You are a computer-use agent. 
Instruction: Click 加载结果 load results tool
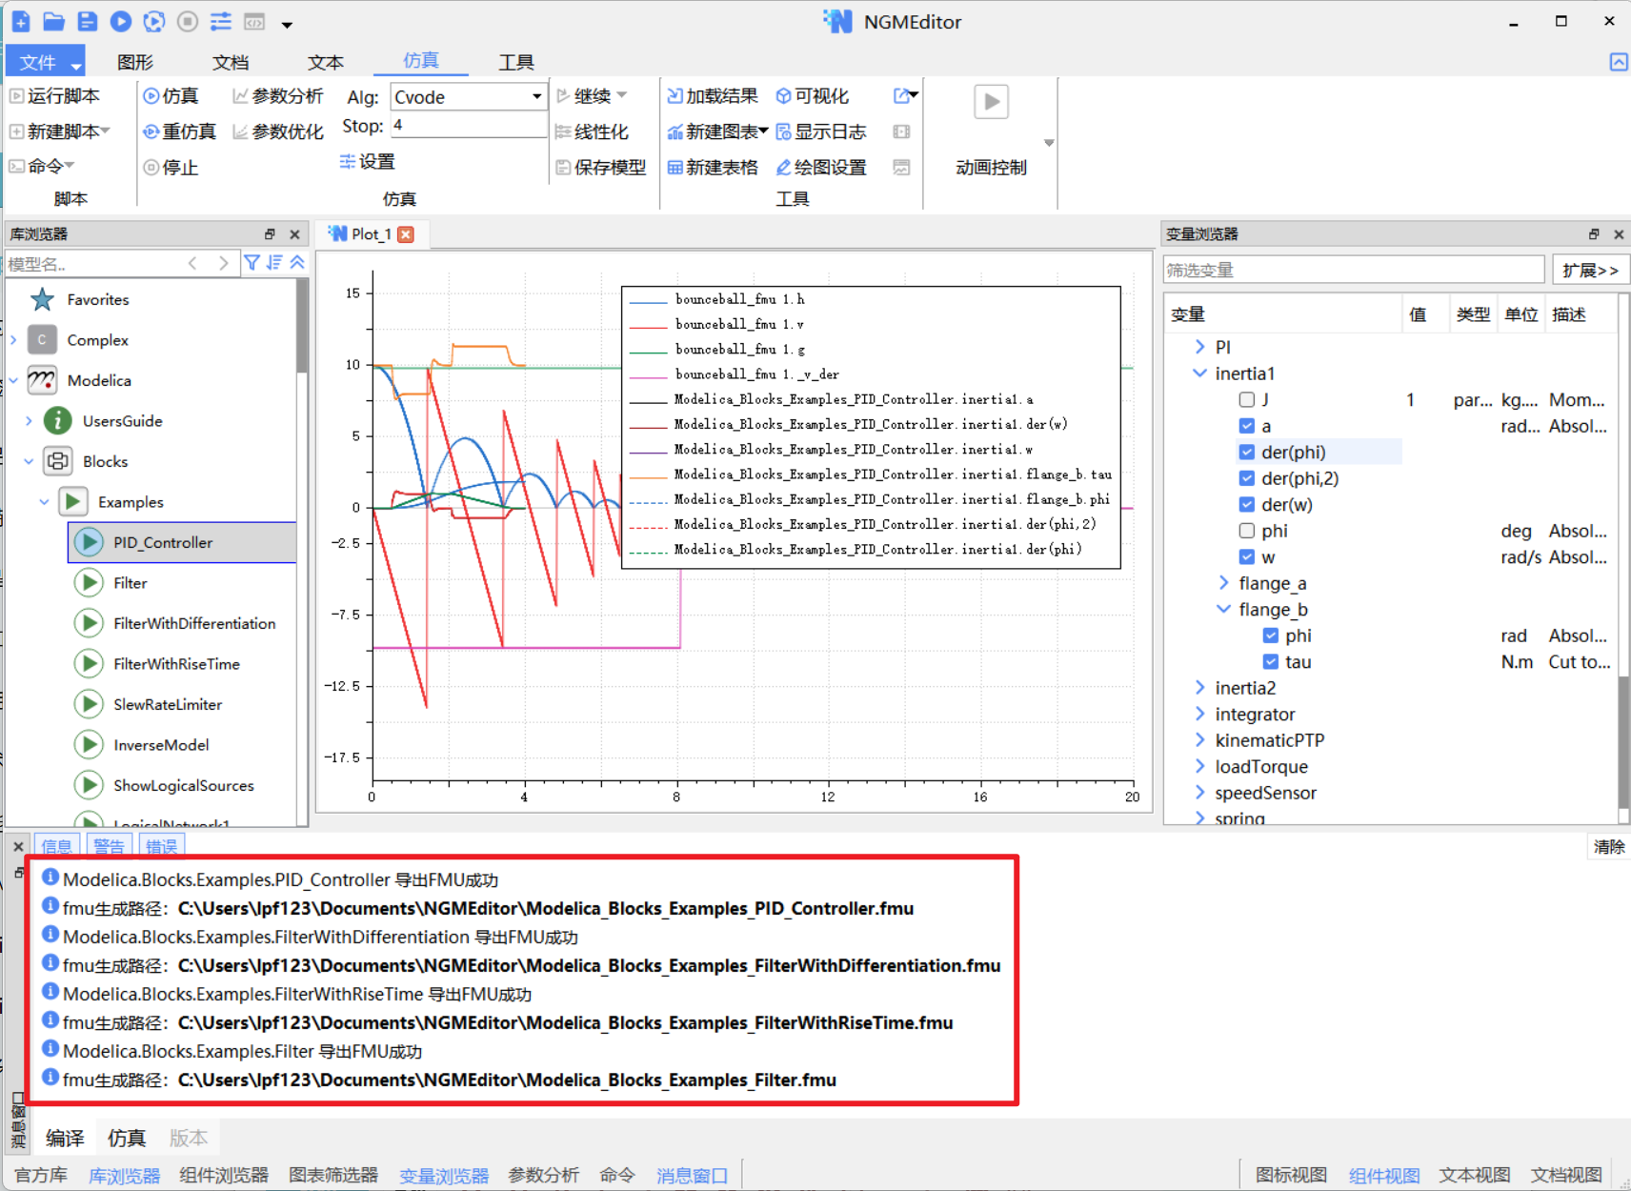pyautogui.click(x=713, y=96)
